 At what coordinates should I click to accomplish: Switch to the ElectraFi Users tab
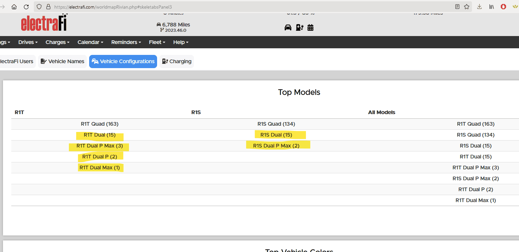pyautogui.click(x=17, y=62)
